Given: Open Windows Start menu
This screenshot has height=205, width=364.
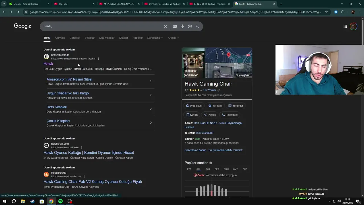Looking at the screenshot, I should click(4, 201).
